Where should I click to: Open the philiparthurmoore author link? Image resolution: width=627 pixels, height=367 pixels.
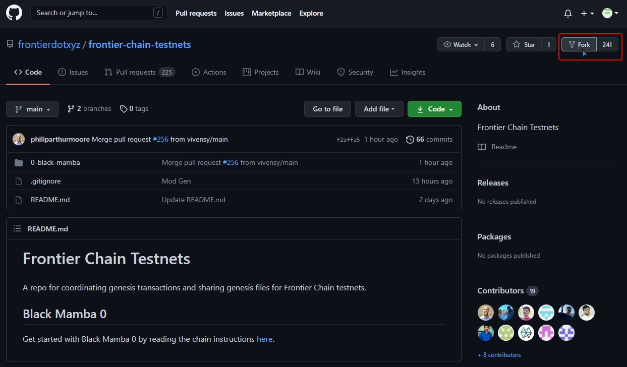click(61, 139)
